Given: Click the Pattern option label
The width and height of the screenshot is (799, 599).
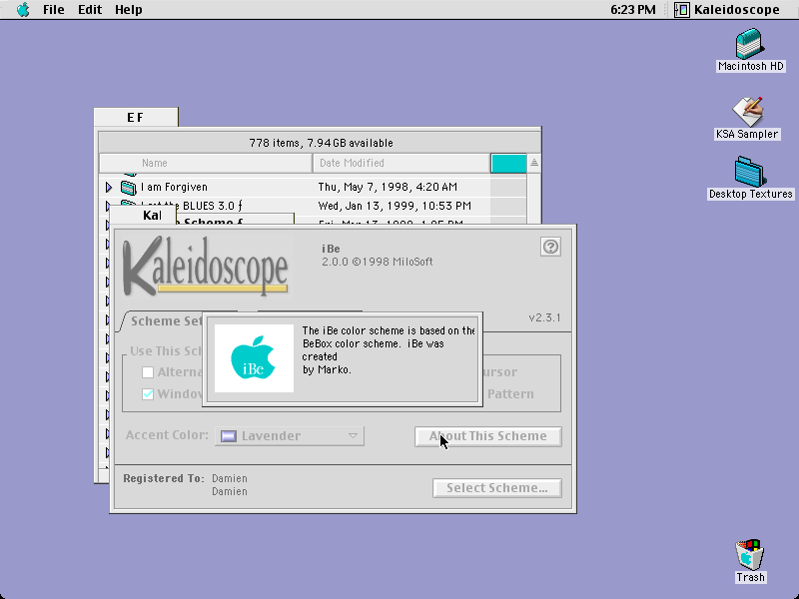Looking at the screenshot, I should coord(510,394).
